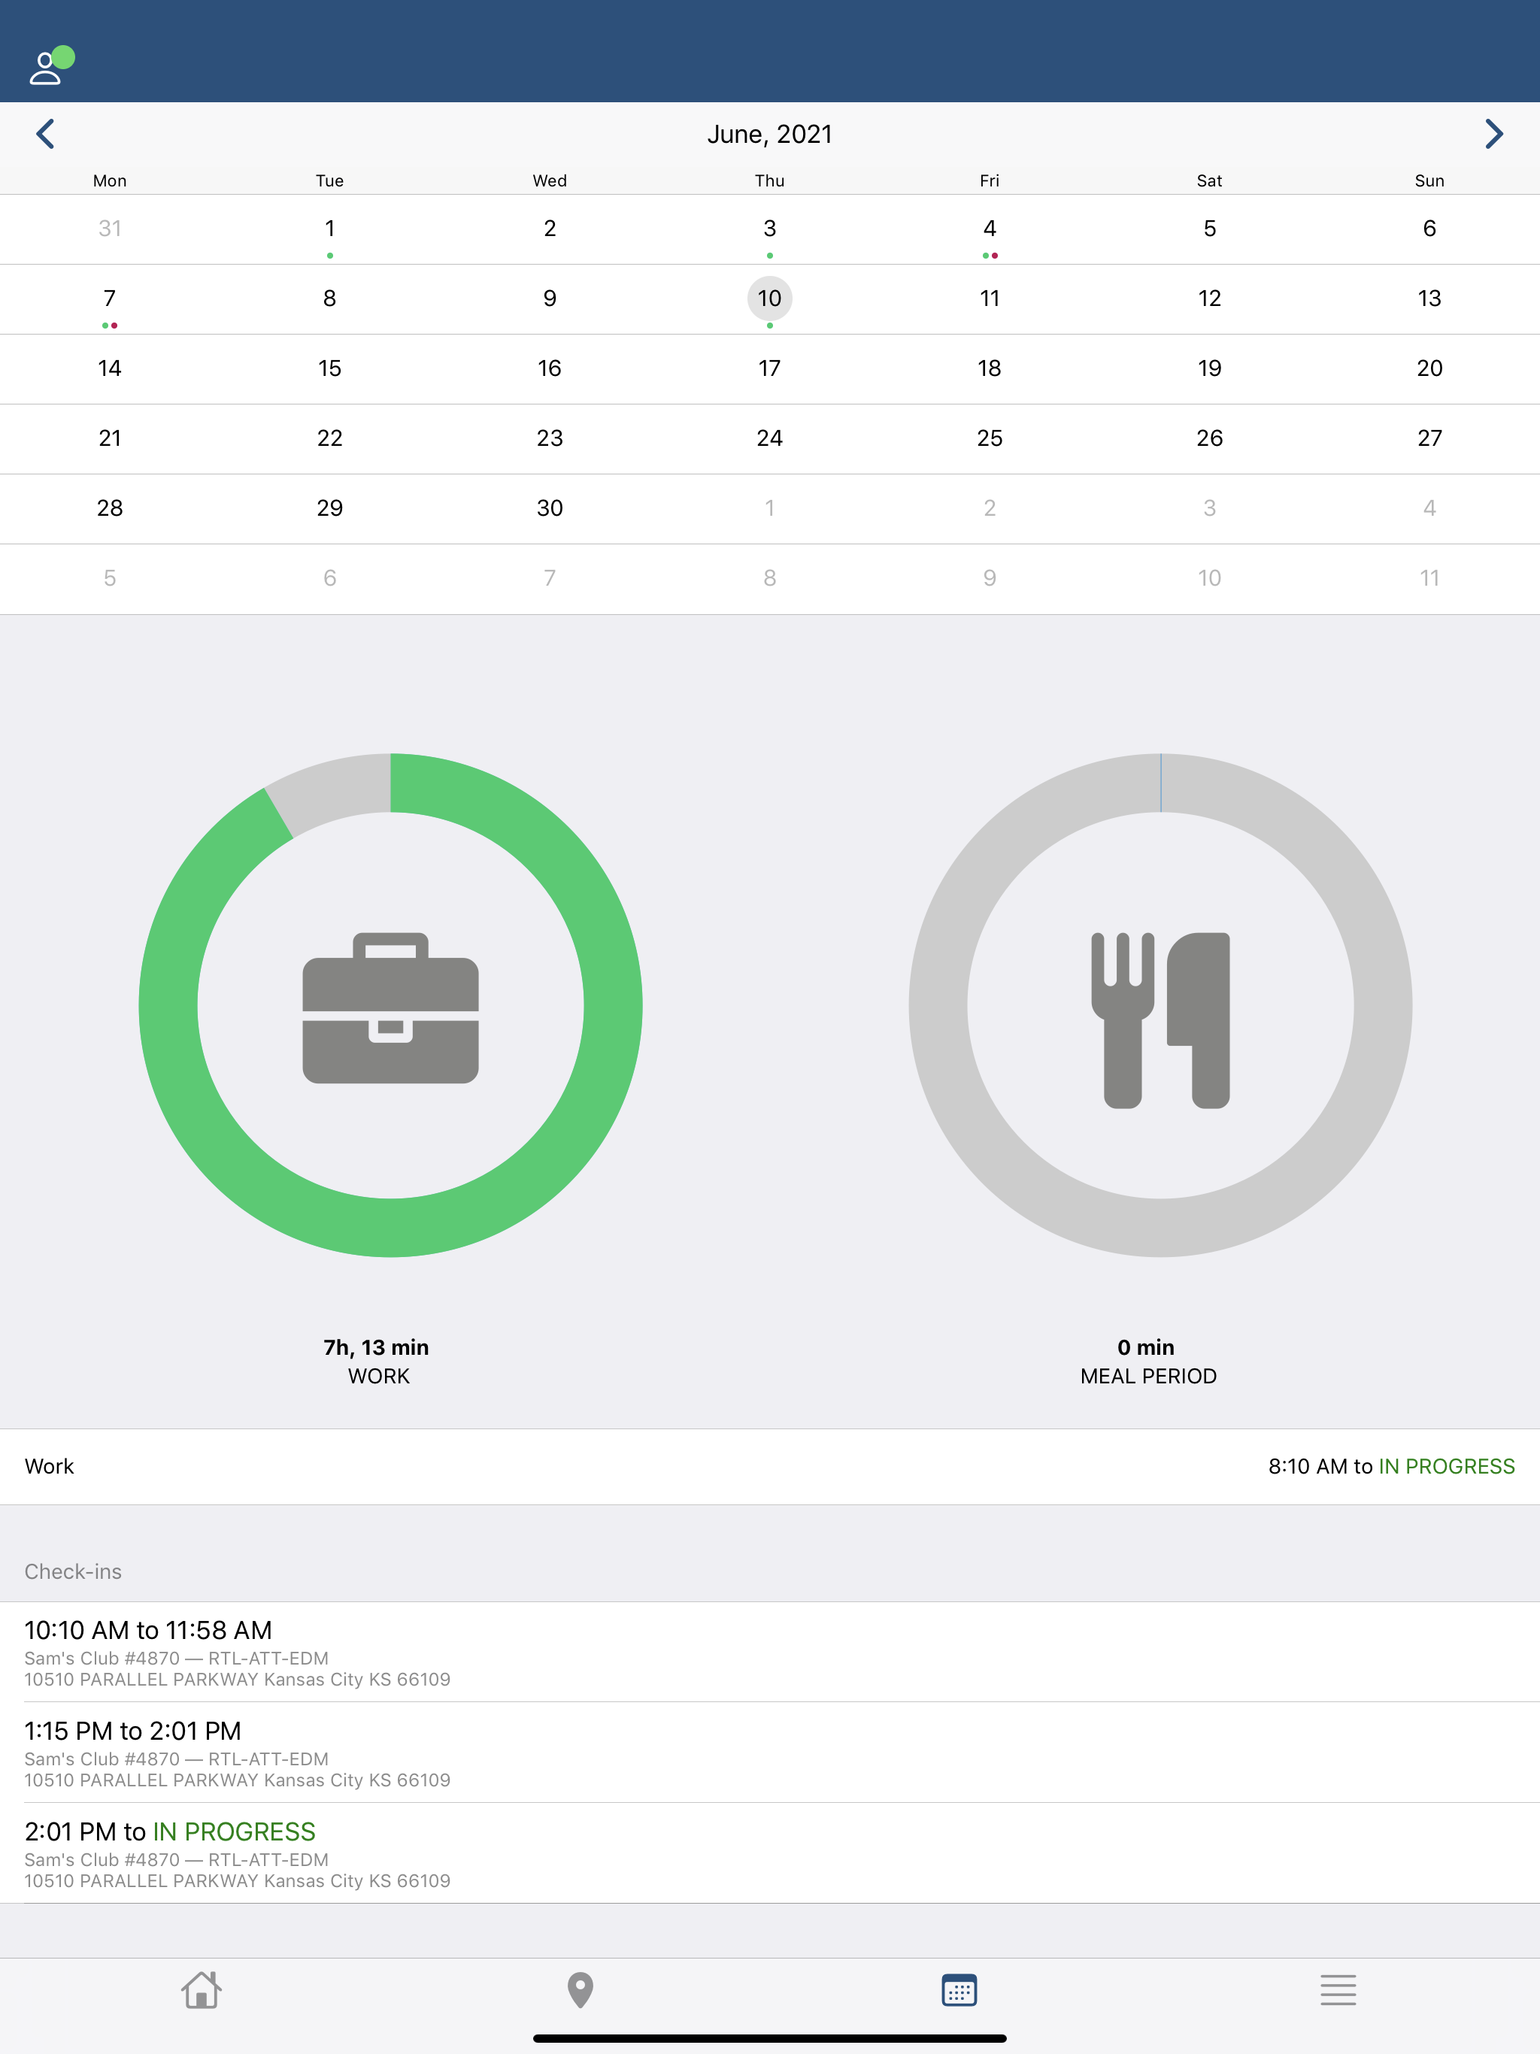
Task: Select June 26 on the calendar
Action: coord(1209,438)
